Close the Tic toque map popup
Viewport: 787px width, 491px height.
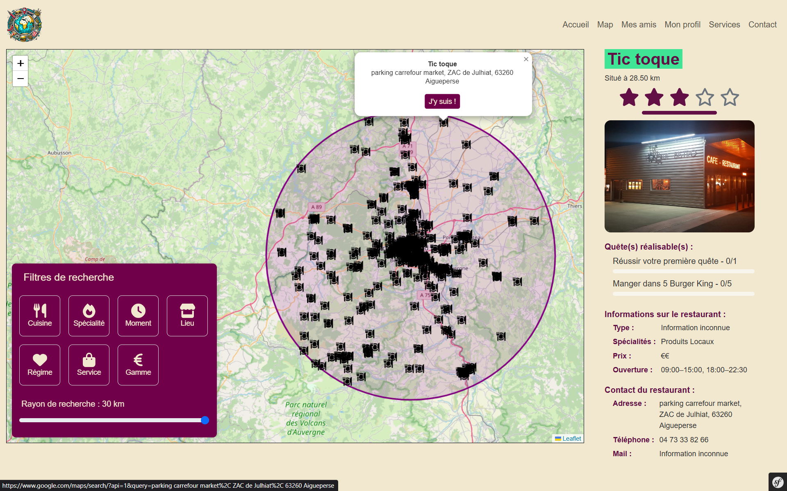[x=526, y=59]
